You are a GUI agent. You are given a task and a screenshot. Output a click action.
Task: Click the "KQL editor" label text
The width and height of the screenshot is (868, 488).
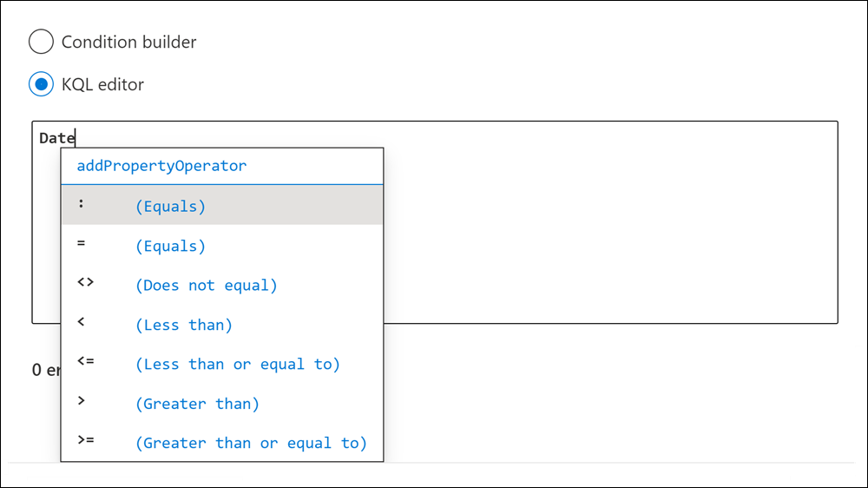click(102, 84)
